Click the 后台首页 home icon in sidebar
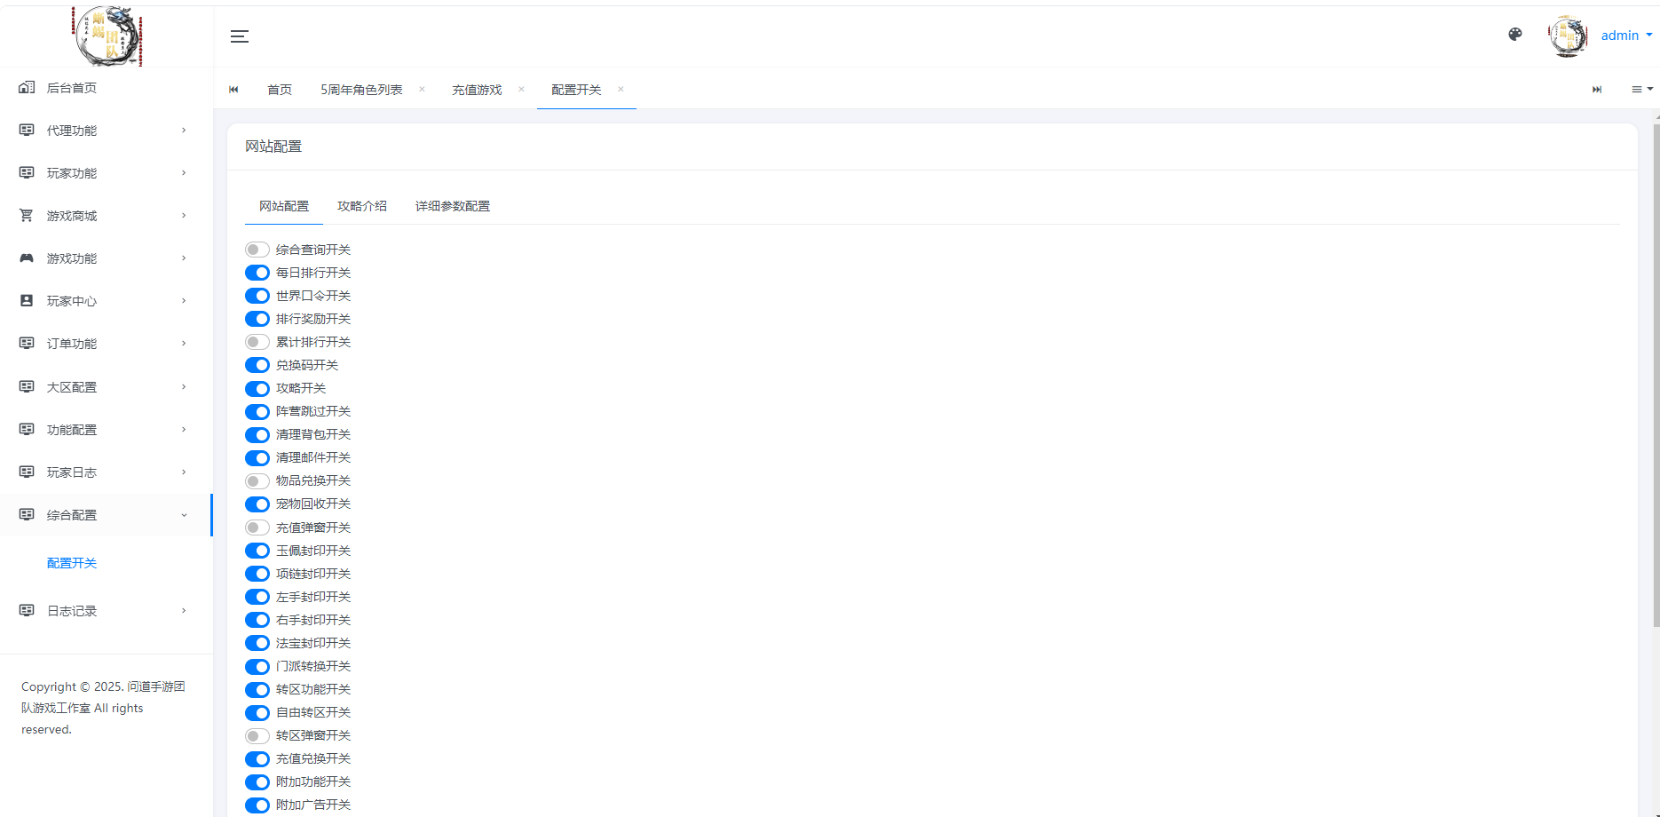The height and width of the screenshot is (817, 1660). (x=27, y=88)
